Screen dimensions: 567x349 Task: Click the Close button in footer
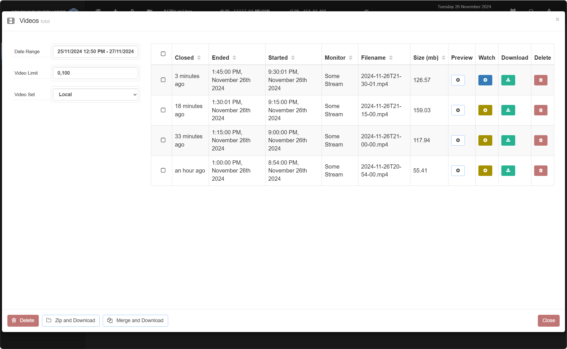(549, 320)
